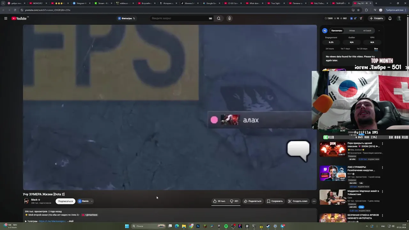Open the account avatar menu
Image resolution: width=409 pixels, height=230 pixels.
(x=399, y=18)
